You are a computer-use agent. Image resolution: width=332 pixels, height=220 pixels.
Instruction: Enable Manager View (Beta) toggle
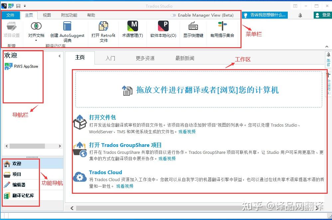coord(173,15)
